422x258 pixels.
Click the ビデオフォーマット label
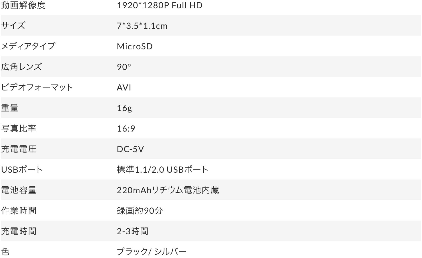(x=37, y=87)
